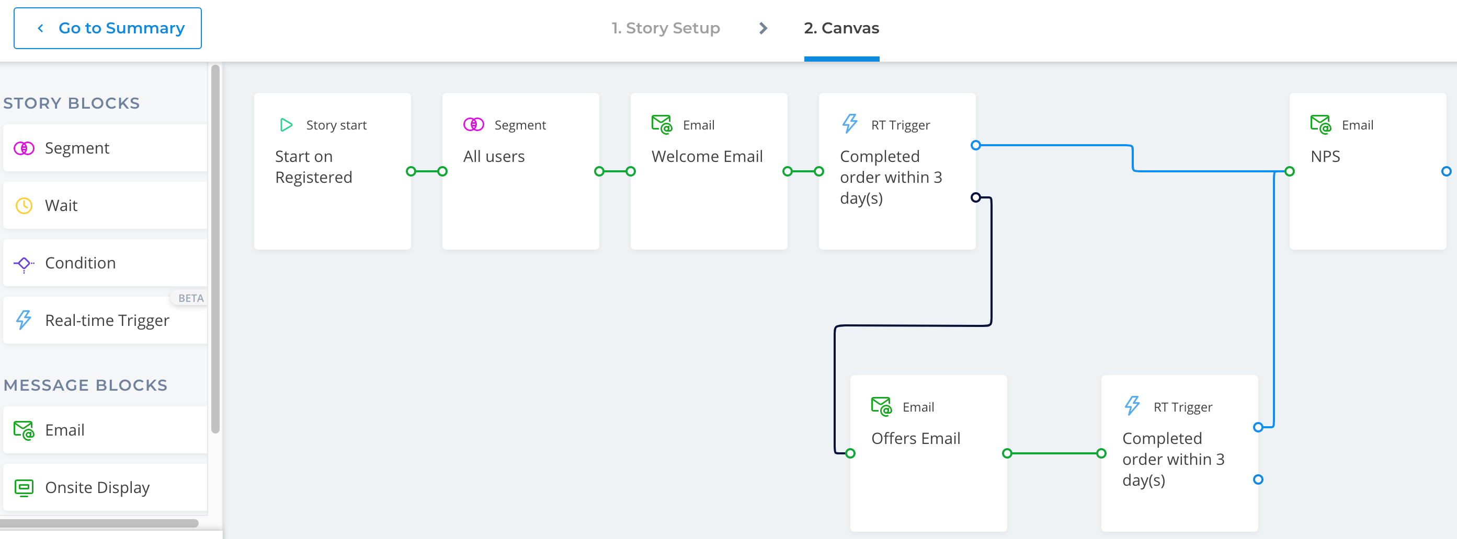Select the top Completed order within 3 day(s) text
1457x539 pixels.
pos(891,178)
